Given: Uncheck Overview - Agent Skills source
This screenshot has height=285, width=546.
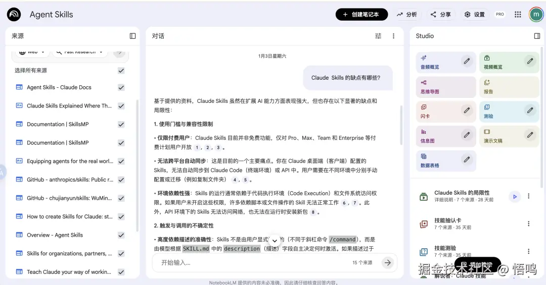Looking at the screenshot, I should click(121, 235).
